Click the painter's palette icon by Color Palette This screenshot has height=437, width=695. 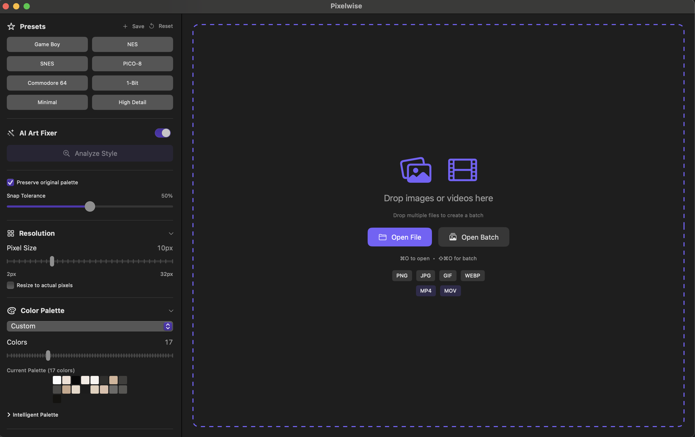(x=12, y=311)
